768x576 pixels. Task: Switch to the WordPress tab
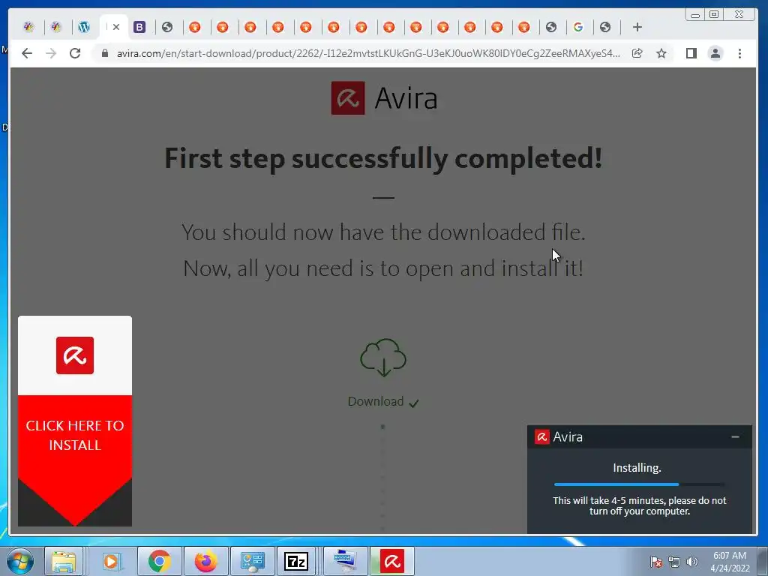[84, 27]
